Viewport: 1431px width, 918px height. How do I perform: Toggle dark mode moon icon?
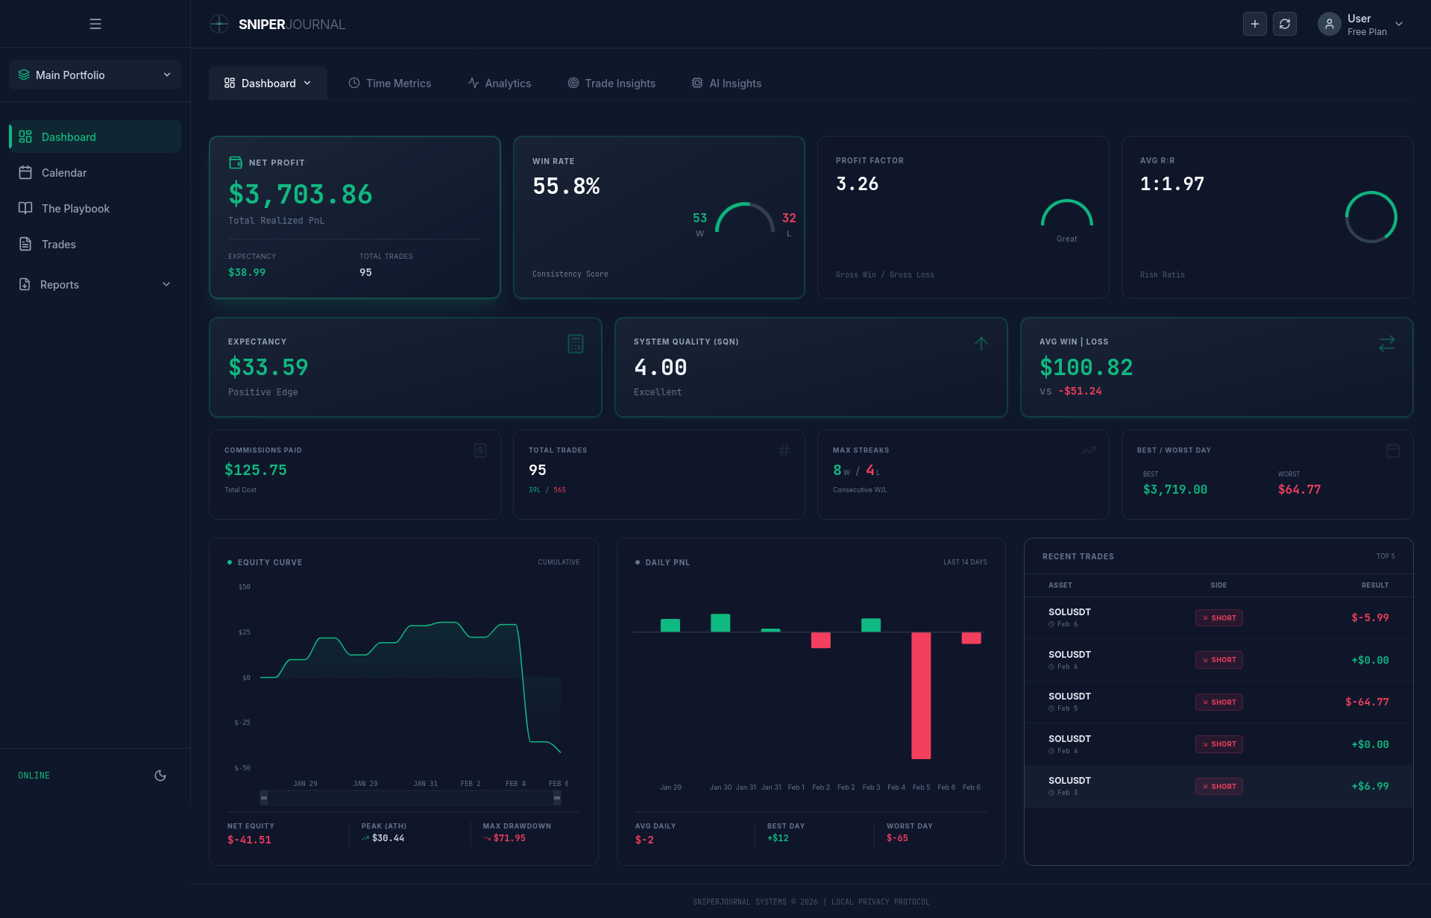pos(160,776)
